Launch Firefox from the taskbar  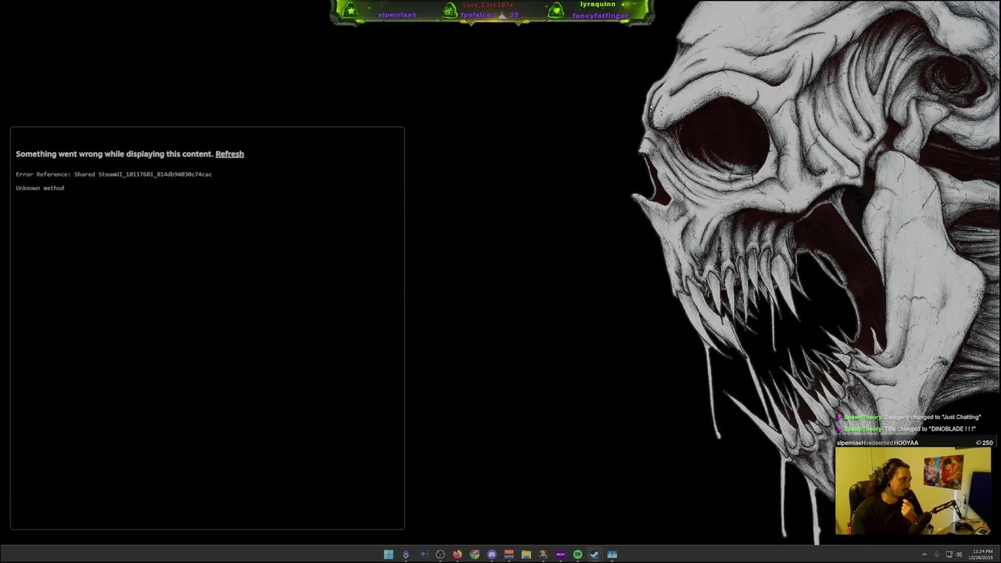pyautogui.click(x=457, y=554)
